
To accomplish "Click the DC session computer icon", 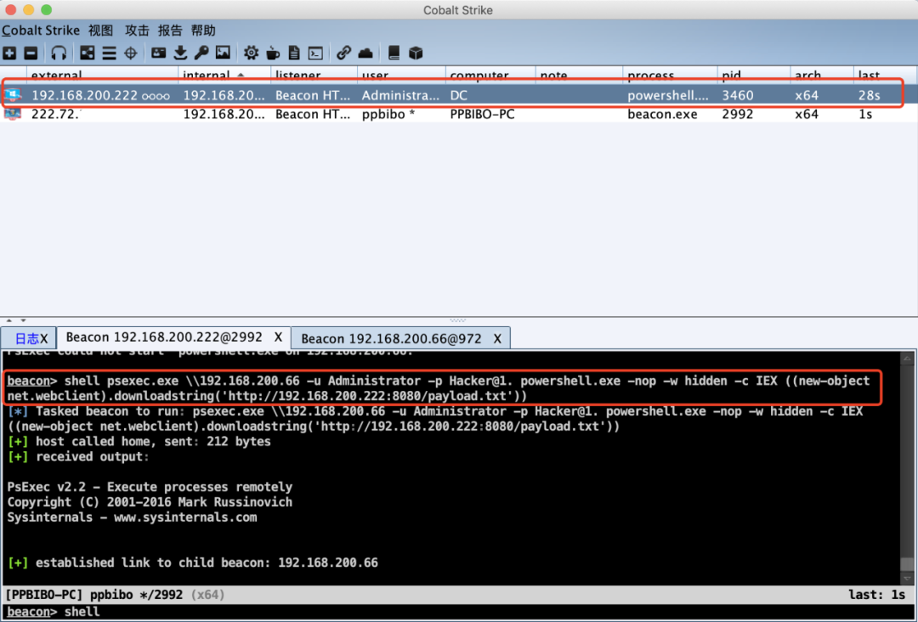I will (x=13, y=95).
